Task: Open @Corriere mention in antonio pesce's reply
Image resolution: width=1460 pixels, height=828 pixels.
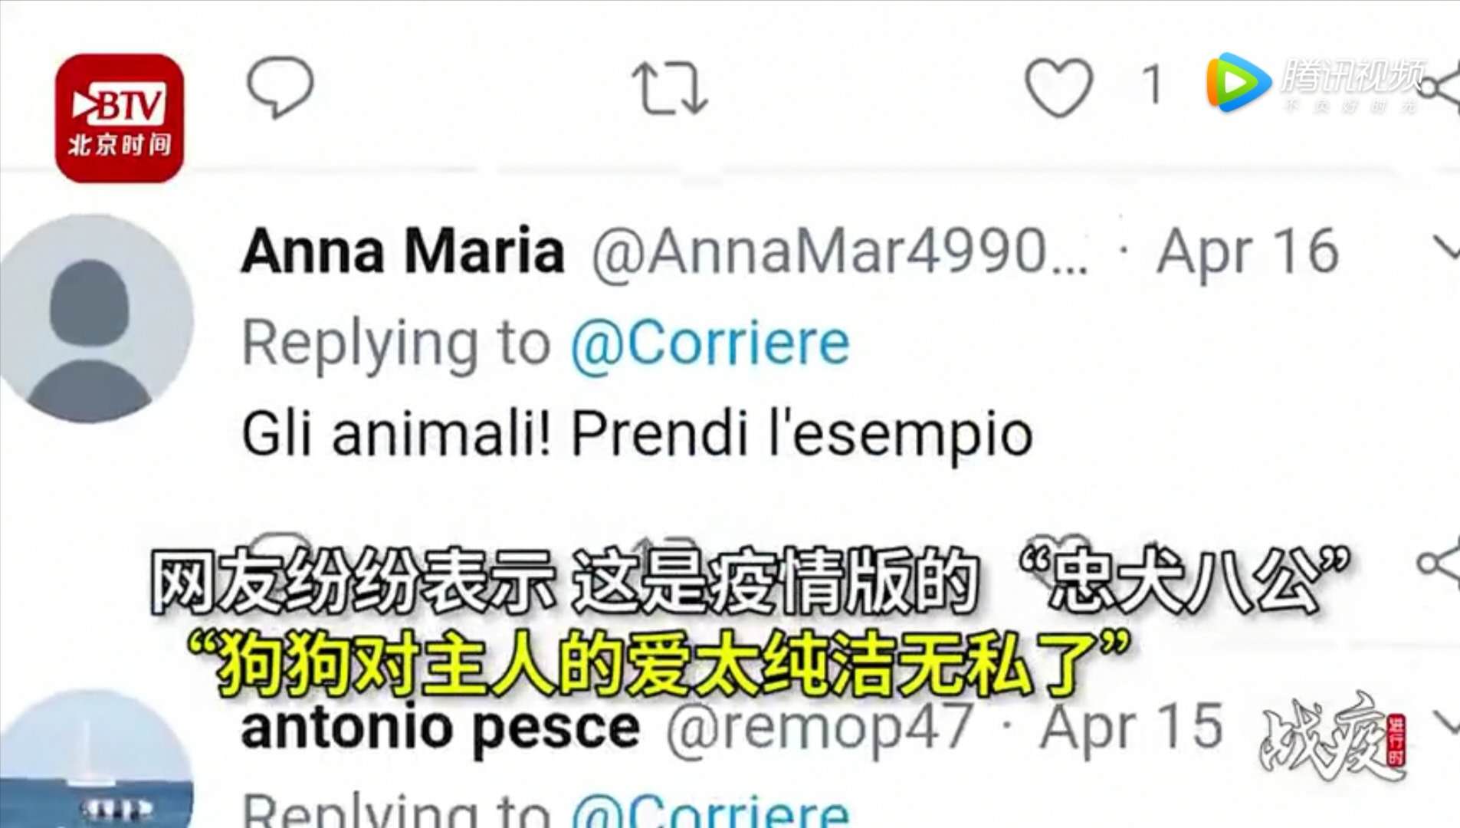Action: pyautogui.click(x=710, y=810)
